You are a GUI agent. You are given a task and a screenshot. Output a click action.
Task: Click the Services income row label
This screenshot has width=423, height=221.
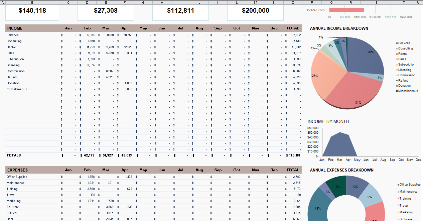(x=13, y=35)
